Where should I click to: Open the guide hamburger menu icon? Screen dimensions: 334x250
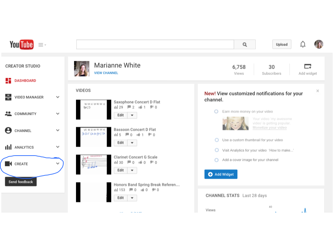[42, 45]
